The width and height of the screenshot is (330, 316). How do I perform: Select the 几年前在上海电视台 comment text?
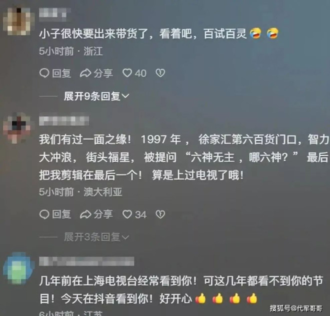(x=181, y=290)
